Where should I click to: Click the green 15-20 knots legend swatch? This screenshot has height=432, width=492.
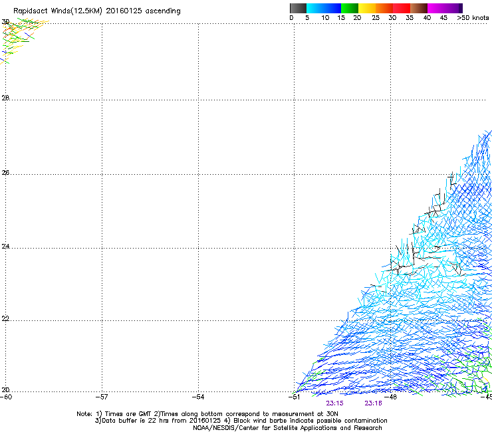coord(350,8)
